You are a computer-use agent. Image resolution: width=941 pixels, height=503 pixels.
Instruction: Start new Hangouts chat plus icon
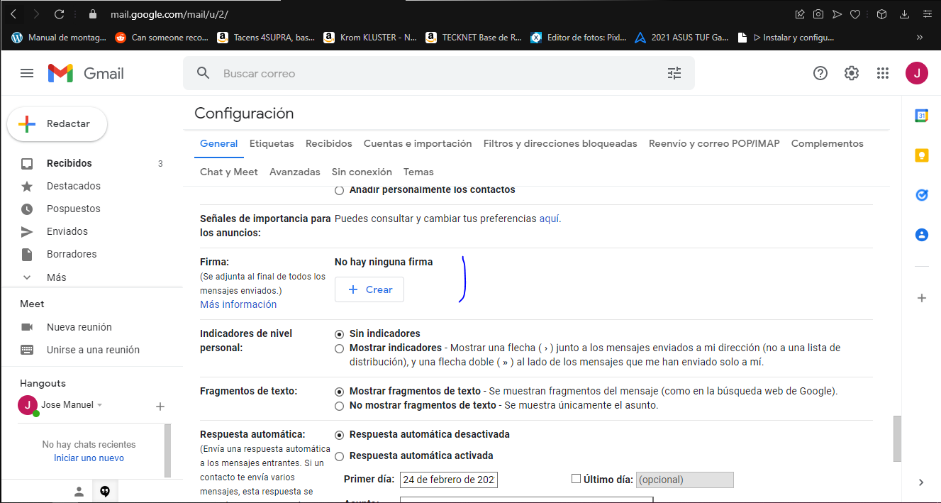pyautogui.click(x=160, y=407)
